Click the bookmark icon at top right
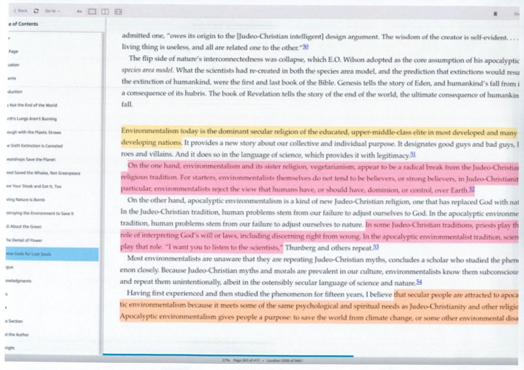 (x=495, y=14)
